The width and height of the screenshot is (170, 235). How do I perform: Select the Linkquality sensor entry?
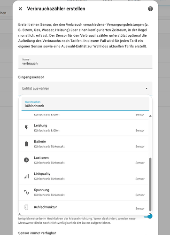pyautogui.click(x=84, y=176)
